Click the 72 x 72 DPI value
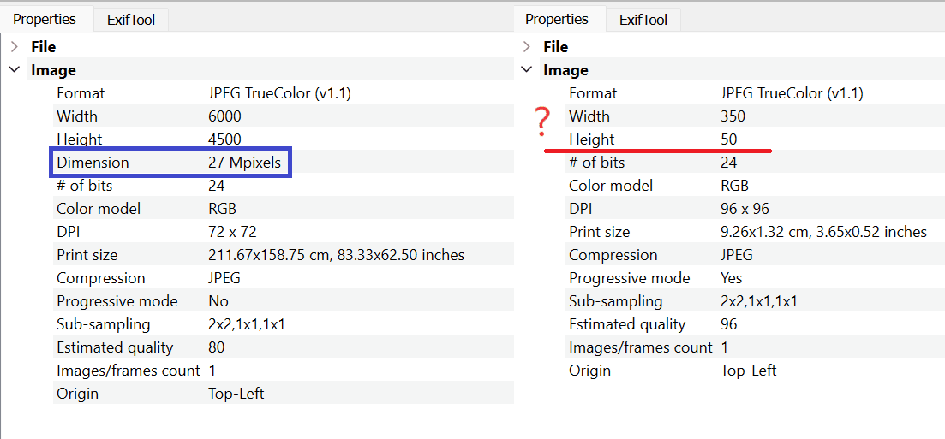 pyautogui.click(x=232, y=232)
